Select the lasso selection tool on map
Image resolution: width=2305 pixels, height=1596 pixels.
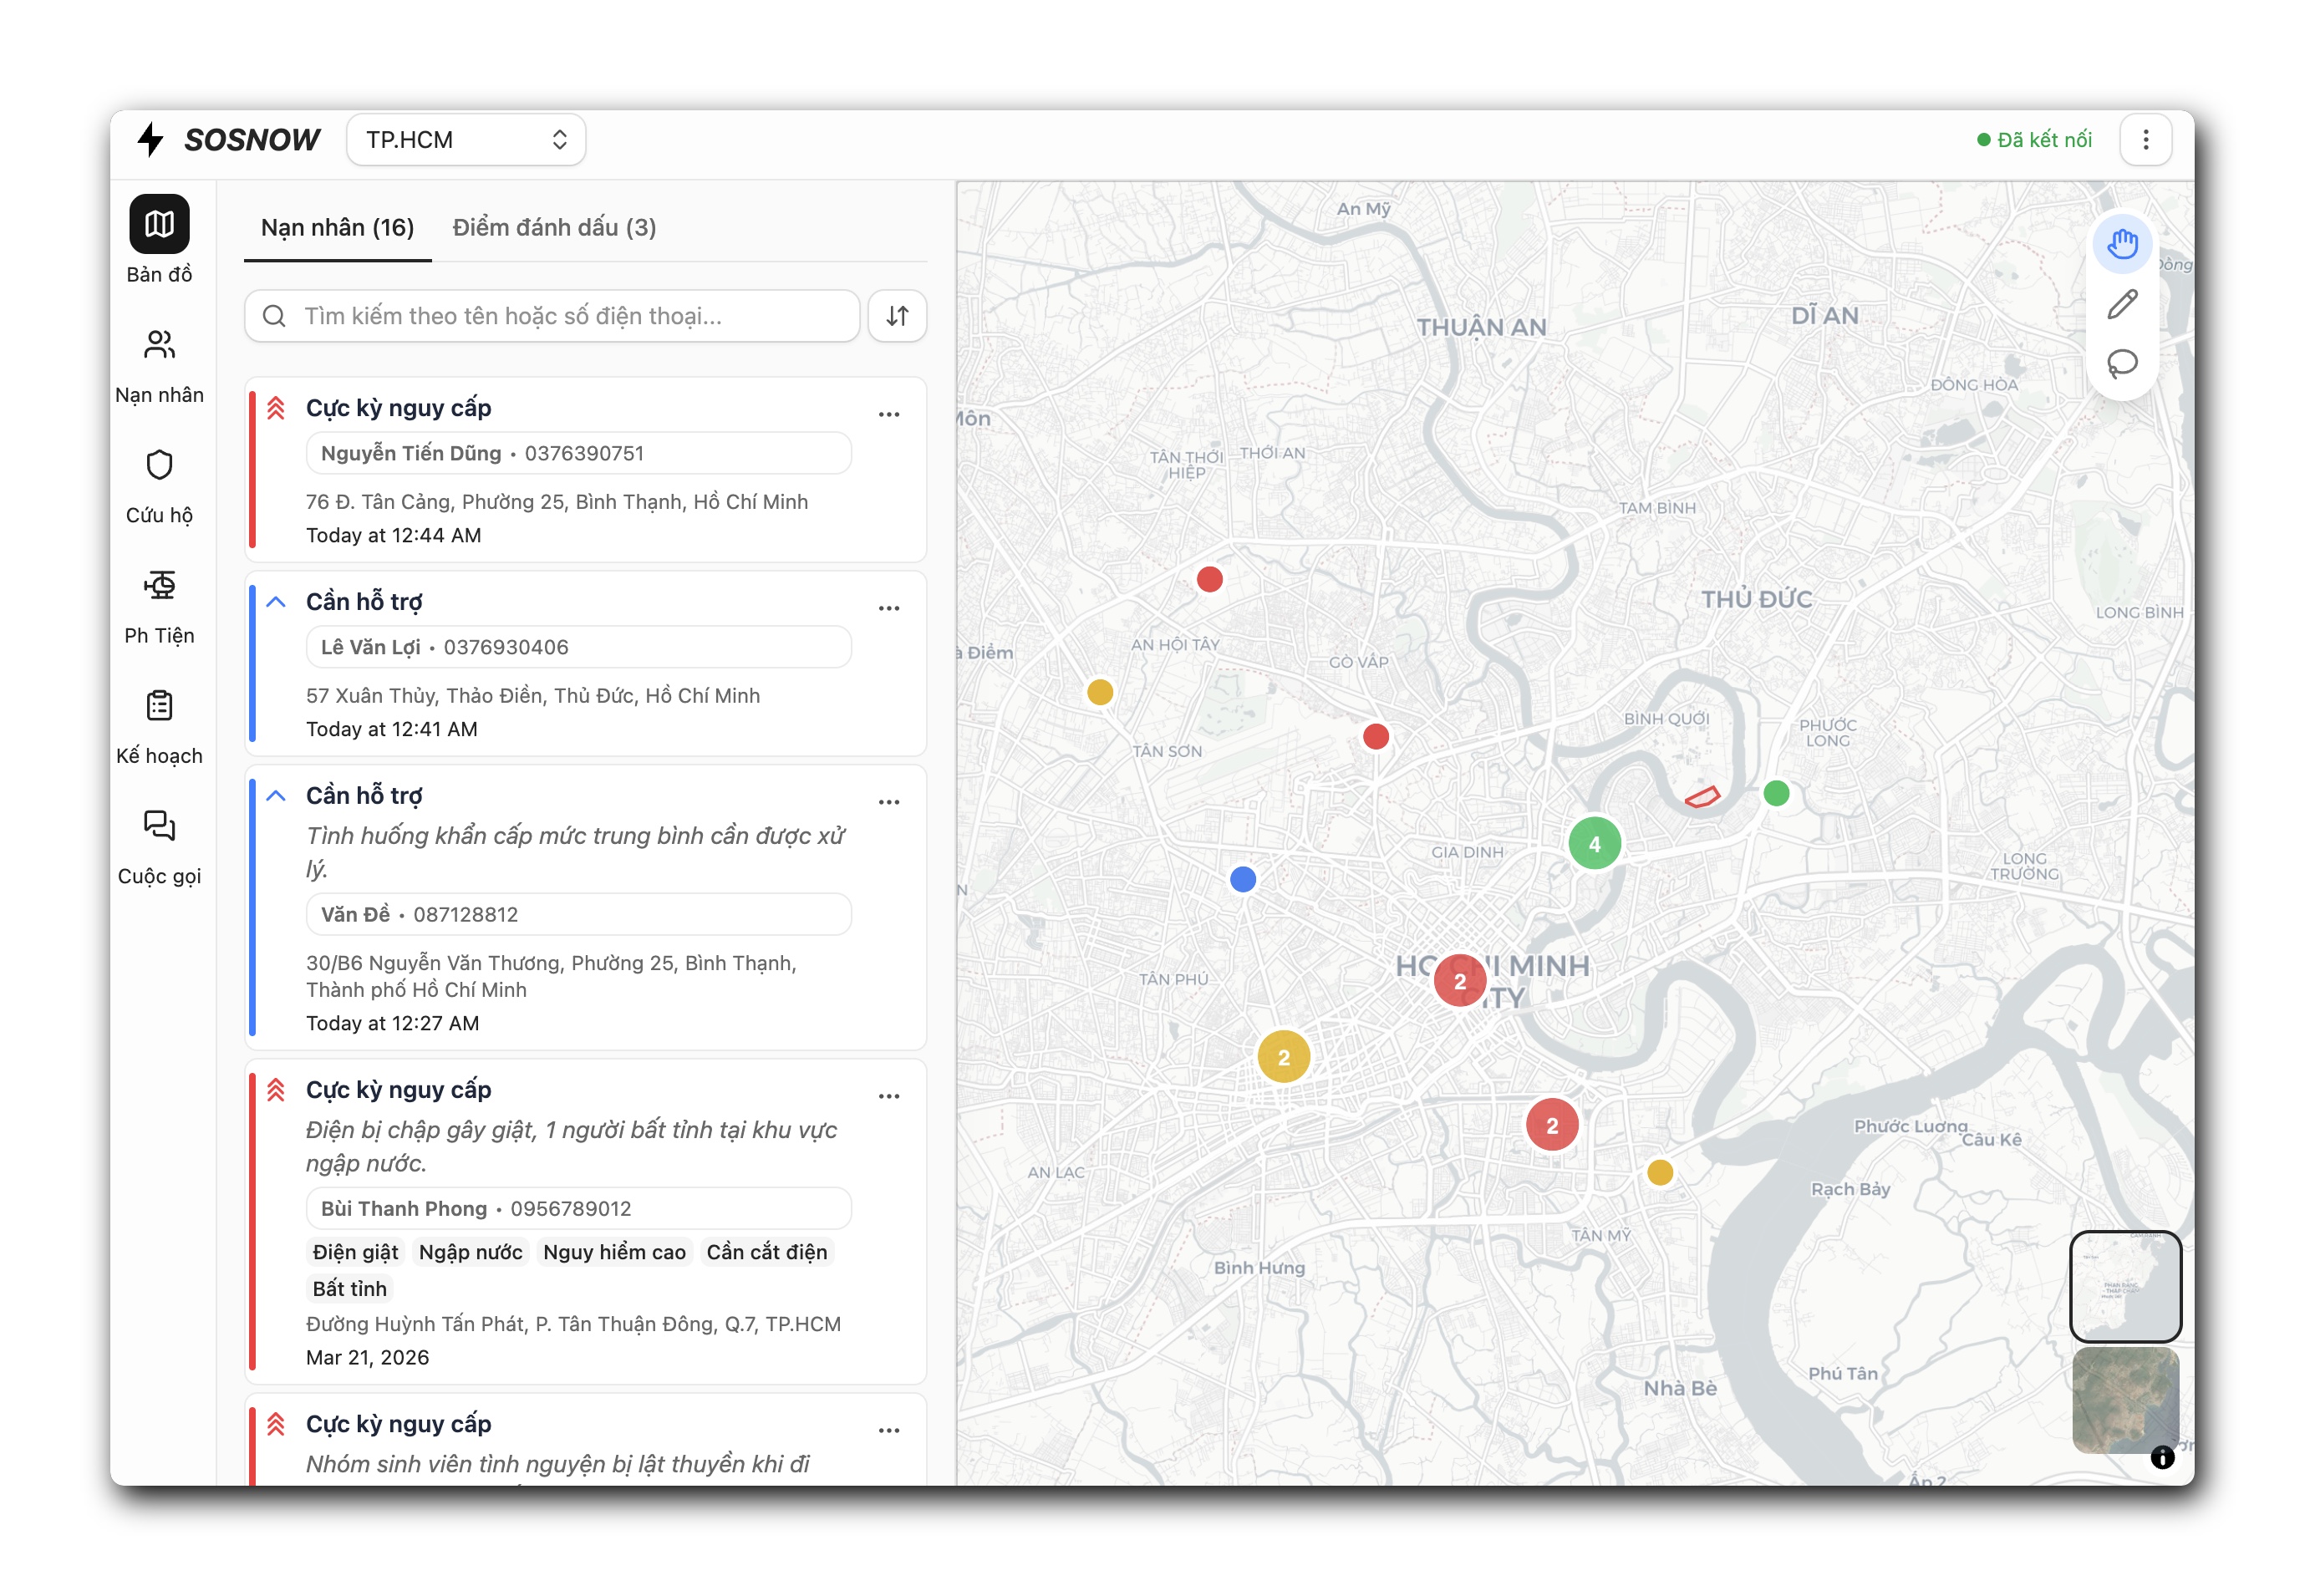2121,363
